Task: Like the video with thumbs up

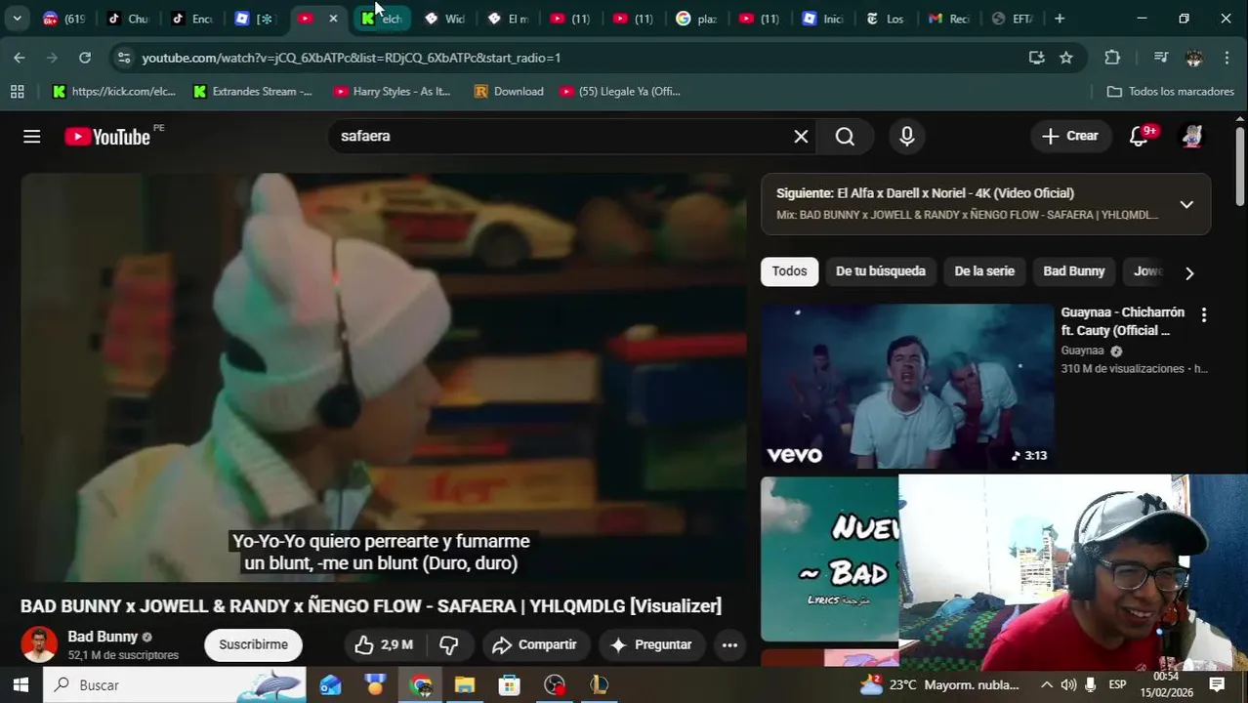Action: (383, 644)
